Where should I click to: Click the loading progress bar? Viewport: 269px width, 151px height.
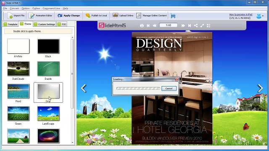(138, 89)
